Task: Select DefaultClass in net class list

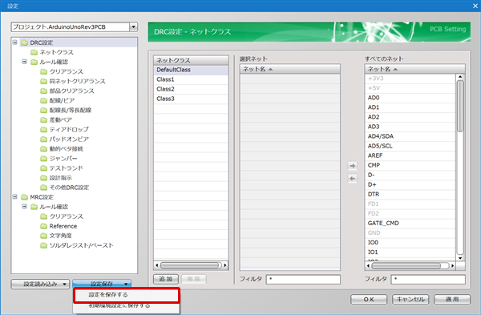Action: click(x=191, y=70)
